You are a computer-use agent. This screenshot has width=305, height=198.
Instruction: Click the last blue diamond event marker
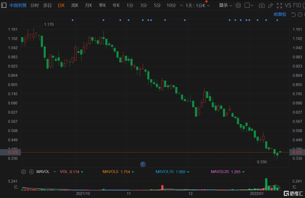(x=277, y=20)
